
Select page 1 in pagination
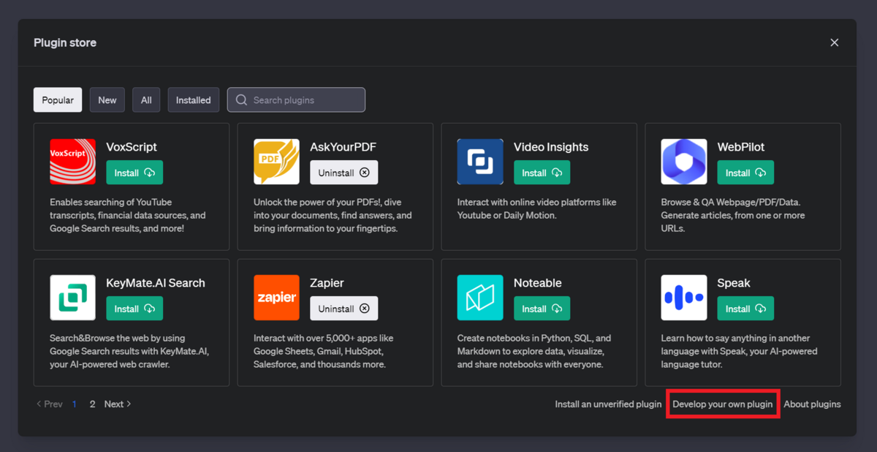tap(75, 404)
